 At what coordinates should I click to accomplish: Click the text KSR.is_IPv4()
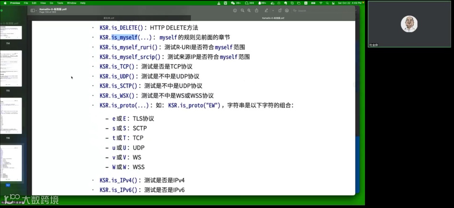tap(119, 181)
